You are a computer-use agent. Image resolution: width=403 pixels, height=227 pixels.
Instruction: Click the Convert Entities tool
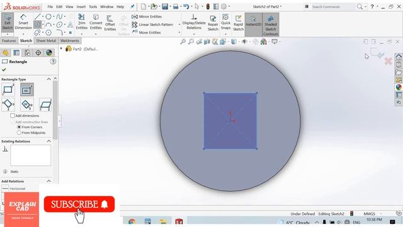tap(96, 22)
